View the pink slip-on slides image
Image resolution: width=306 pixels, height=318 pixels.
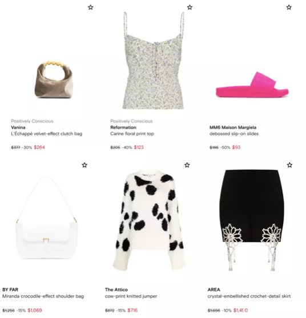pyautogui.click(x=252, y=84)
